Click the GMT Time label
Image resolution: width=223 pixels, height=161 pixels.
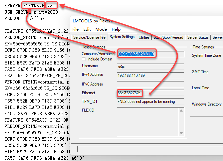pyautogui.click(x=200, y=72)
